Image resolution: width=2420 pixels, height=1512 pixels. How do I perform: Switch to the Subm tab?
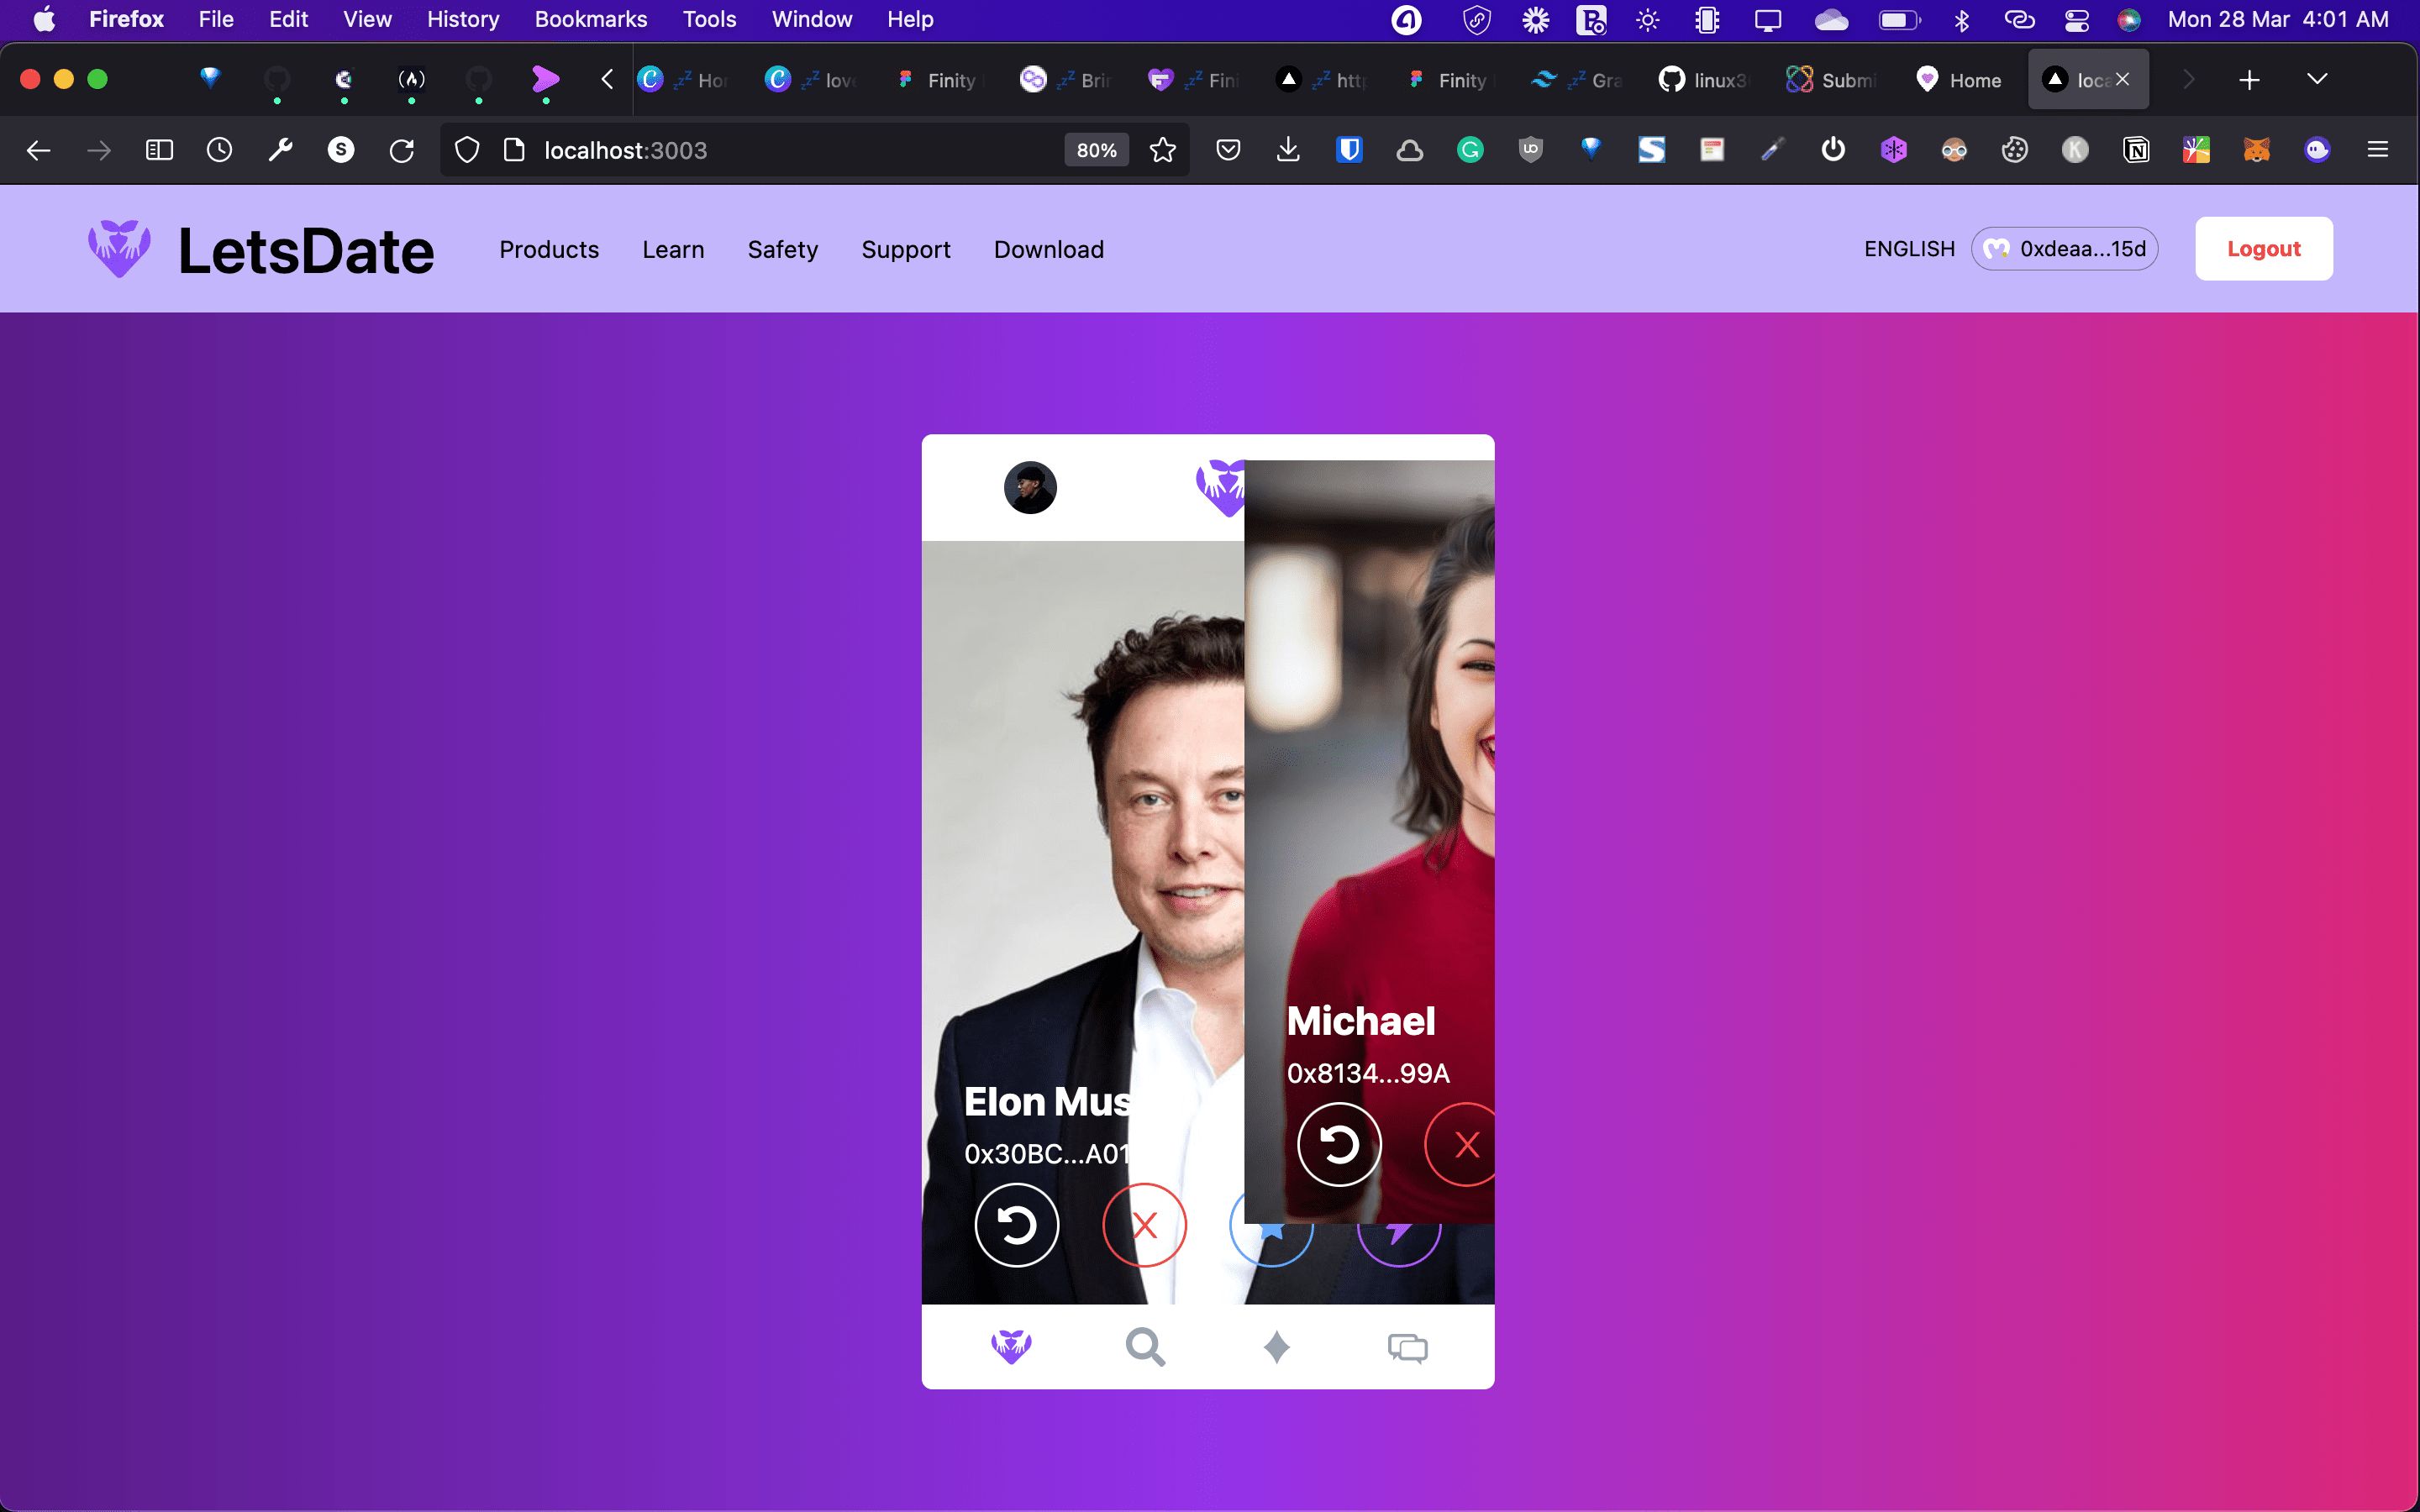tap(1830, 80)
